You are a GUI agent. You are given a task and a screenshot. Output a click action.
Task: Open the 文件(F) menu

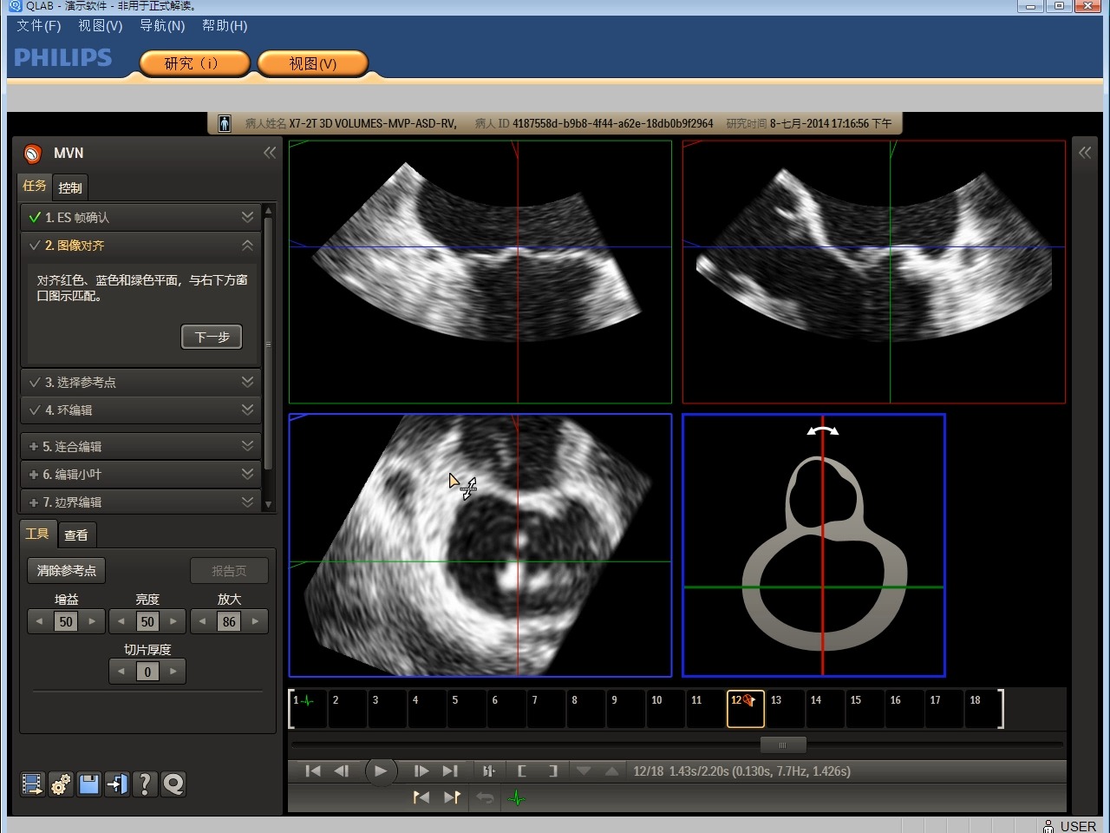tap(39, 26)
